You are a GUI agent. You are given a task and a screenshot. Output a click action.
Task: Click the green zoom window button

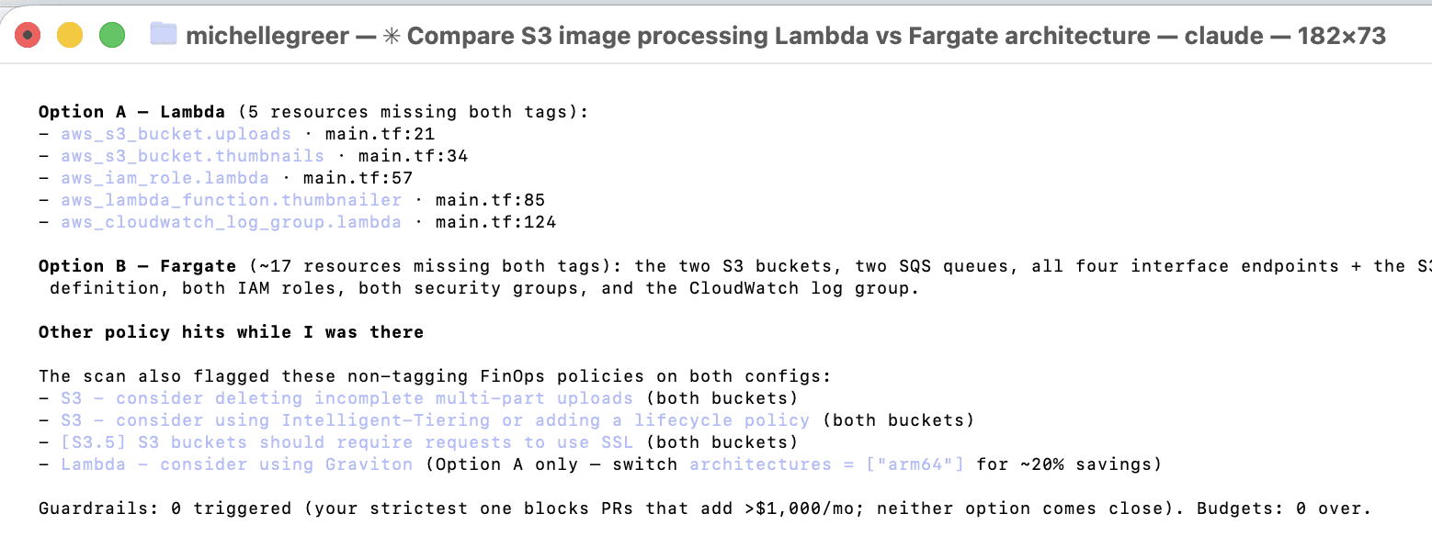[112, 36]
